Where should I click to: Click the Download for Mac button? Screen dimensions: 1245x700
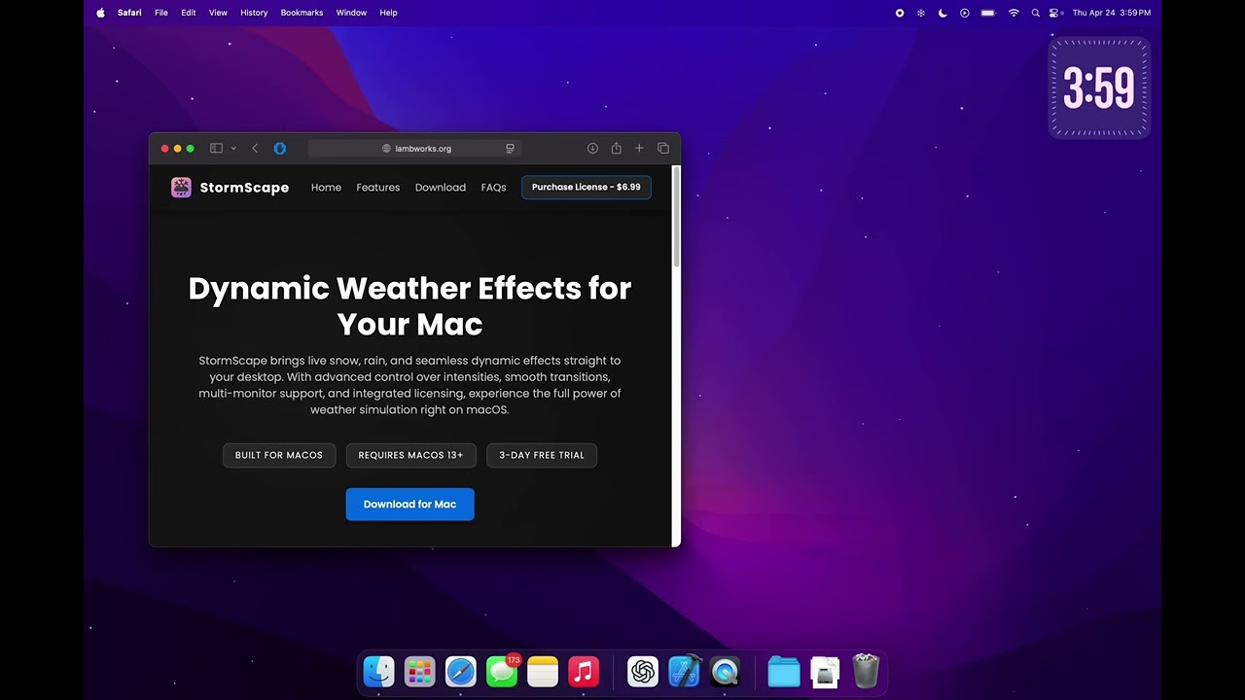(x=409, y=505)
